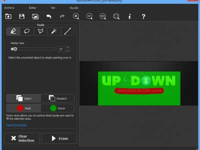Open the info (i) icon
The height and width of the screenshot is (150, 200).
click(130, 16)
